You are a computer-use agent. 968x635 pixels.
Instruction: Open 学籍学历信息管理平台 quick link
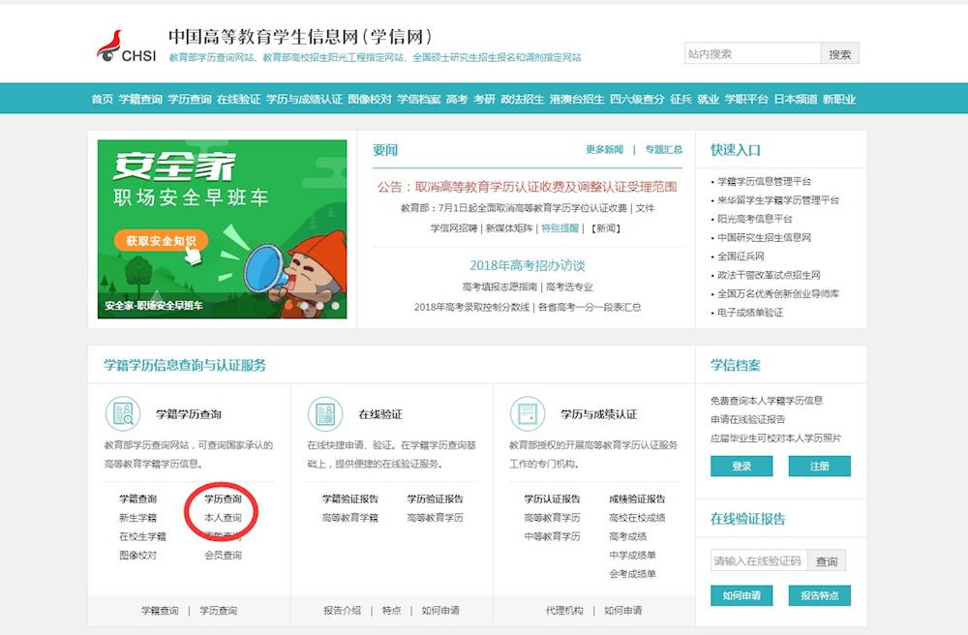point(765,181)
